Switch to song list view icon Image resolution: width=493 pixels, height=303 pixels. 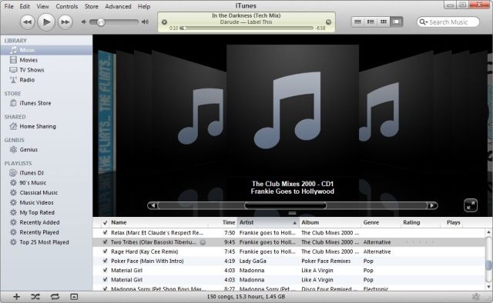coord(357,22)
